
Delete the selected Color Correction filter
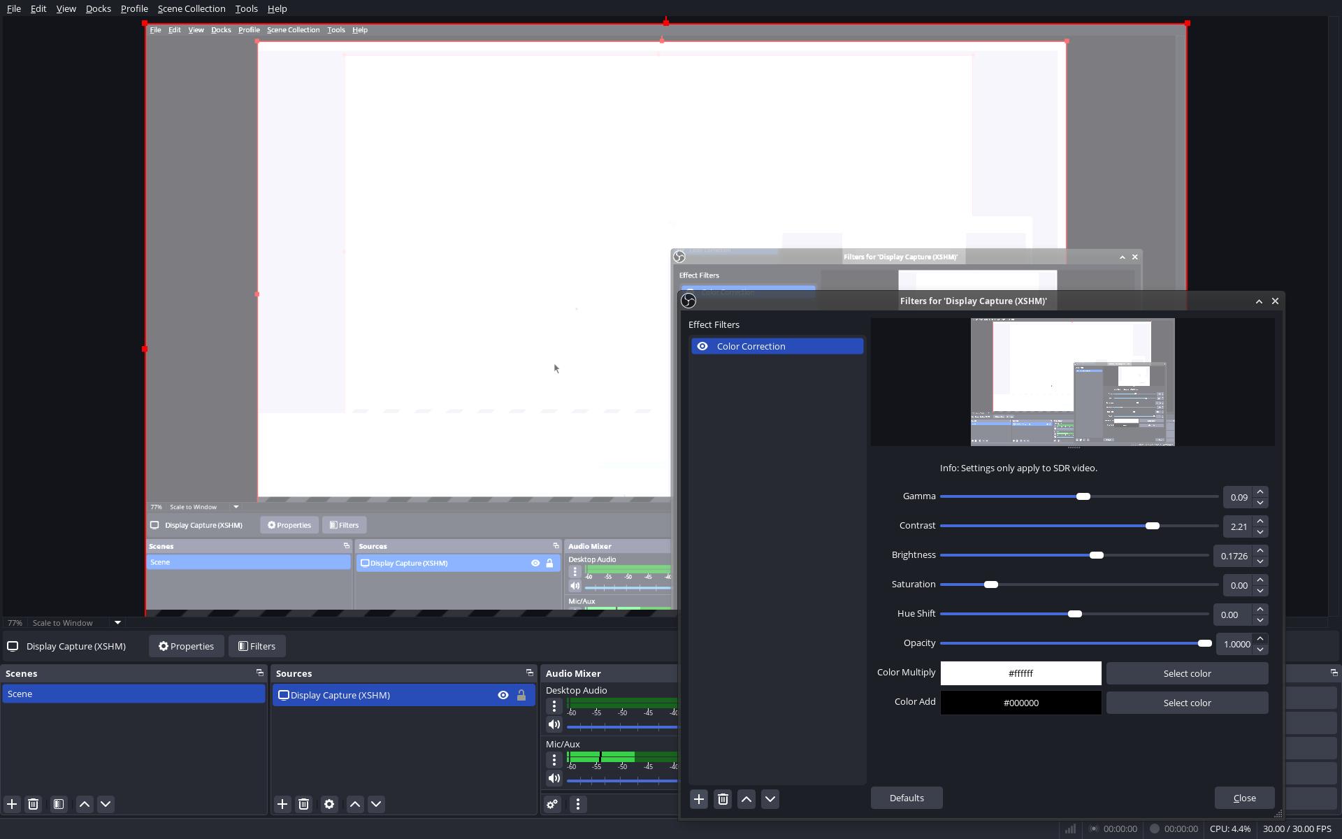723,799
